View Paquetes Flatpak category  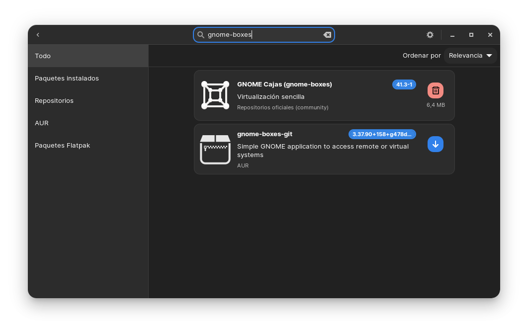[88, 146]
